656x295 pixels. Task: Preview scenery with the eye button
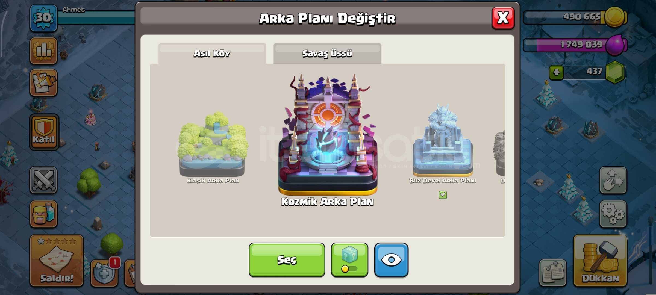(391, 260)
